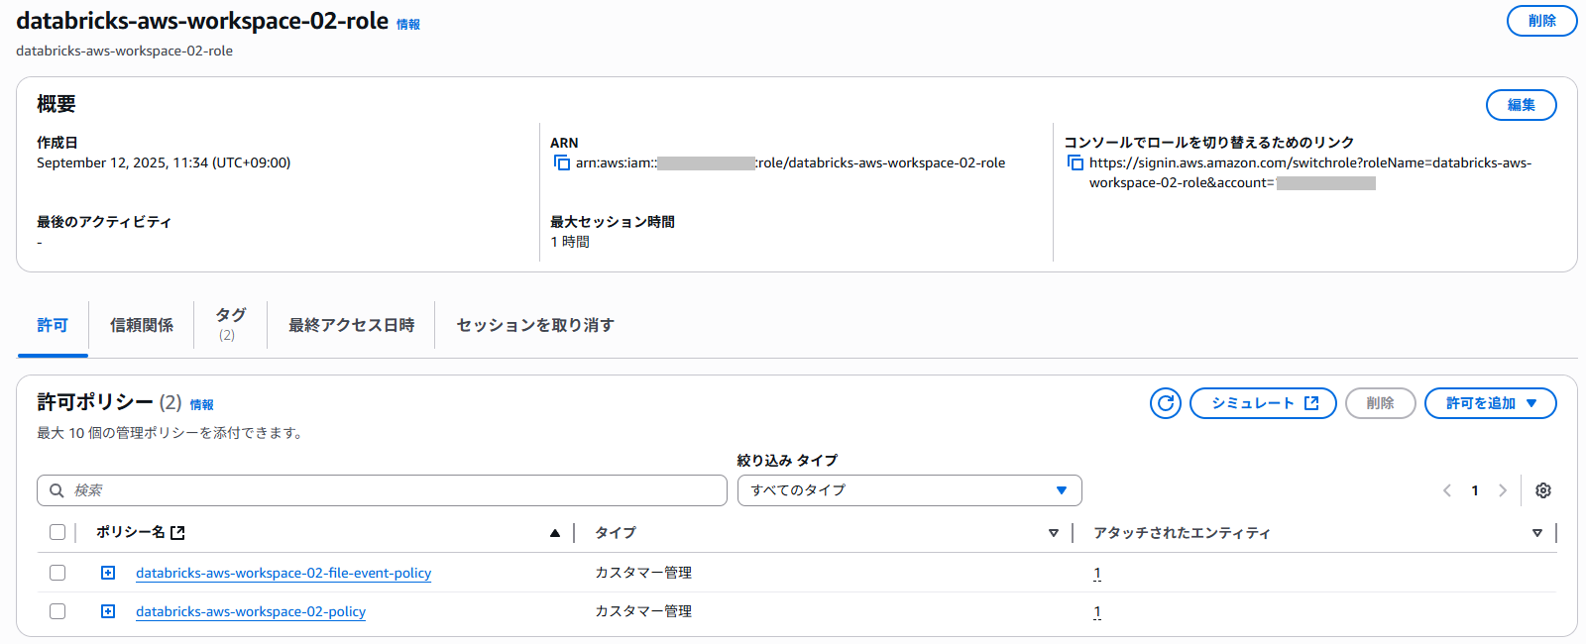This screenshot has width=1586, height=644.
Task: Refresh the permissions policy list
Action: (x=1166, y=403)
